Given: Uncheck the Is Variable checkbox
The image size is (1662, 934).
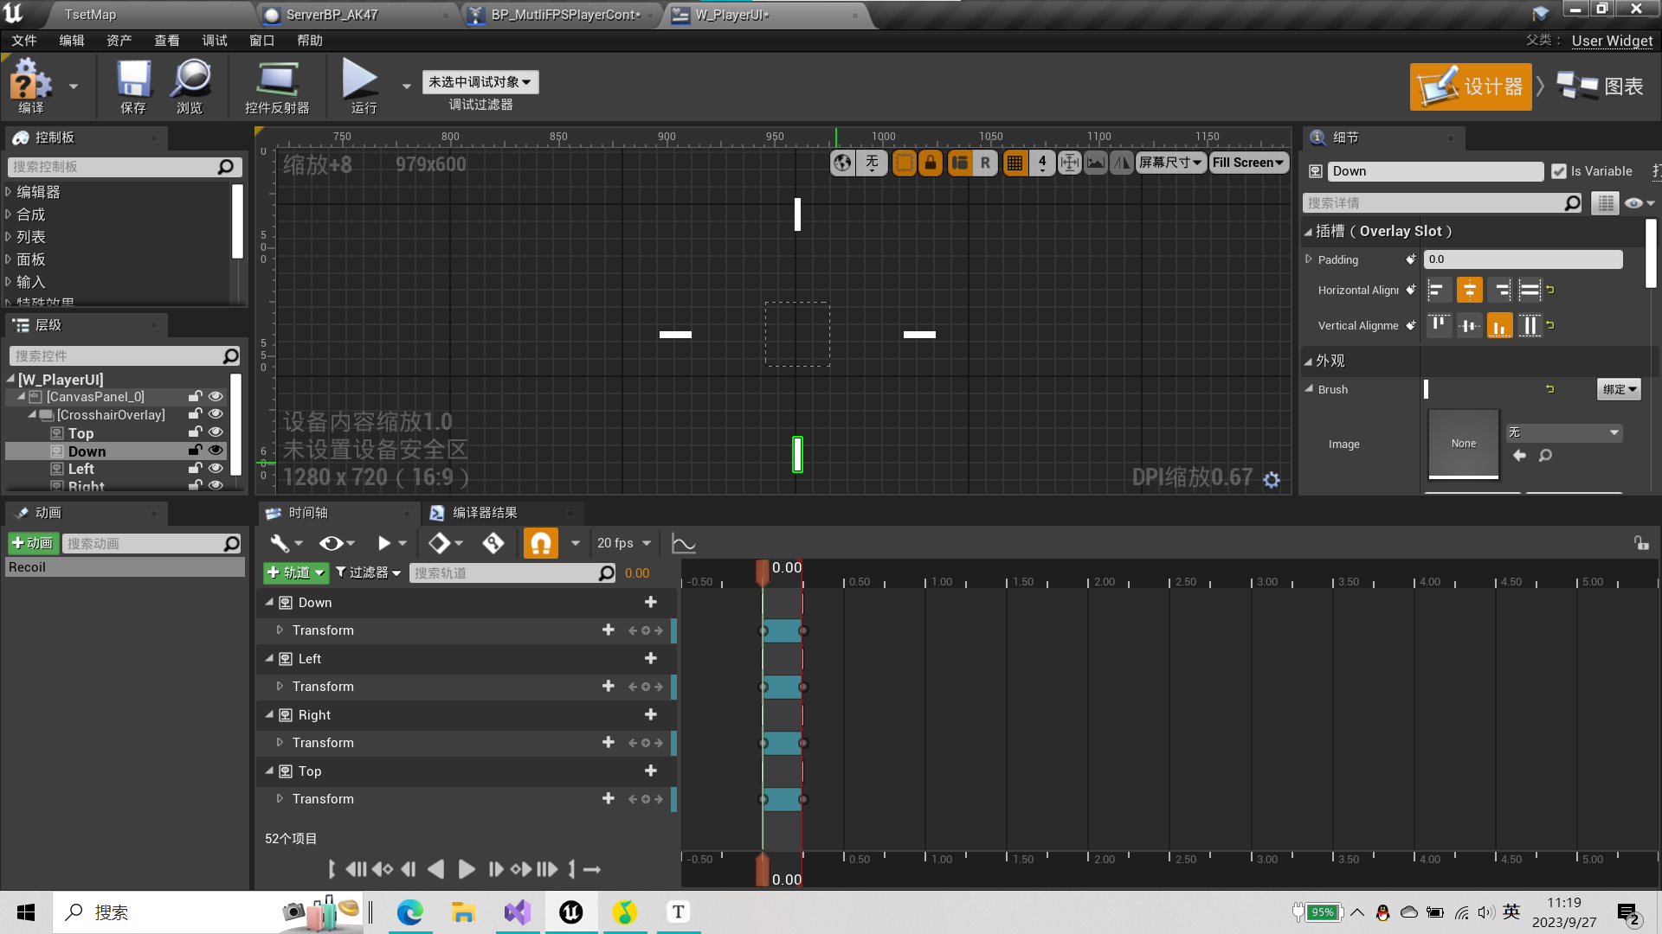Looking at the screenshot, I should click(1559, 171).
